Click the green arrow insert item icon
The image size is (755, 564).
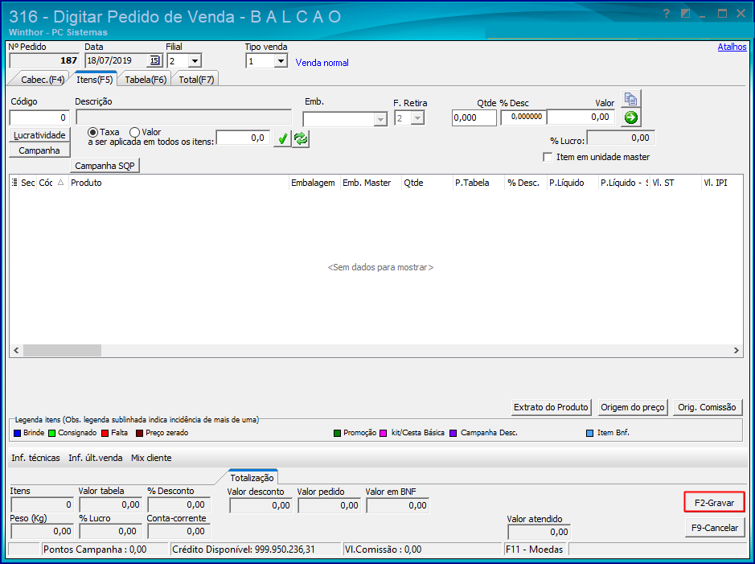630,117
